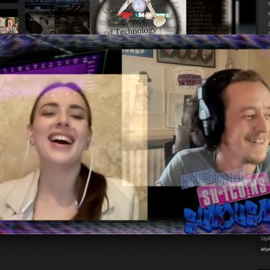Screen dimensions: 270x270
Task: Choose the dark code-text thumbnail
Action: pos(211,17)
